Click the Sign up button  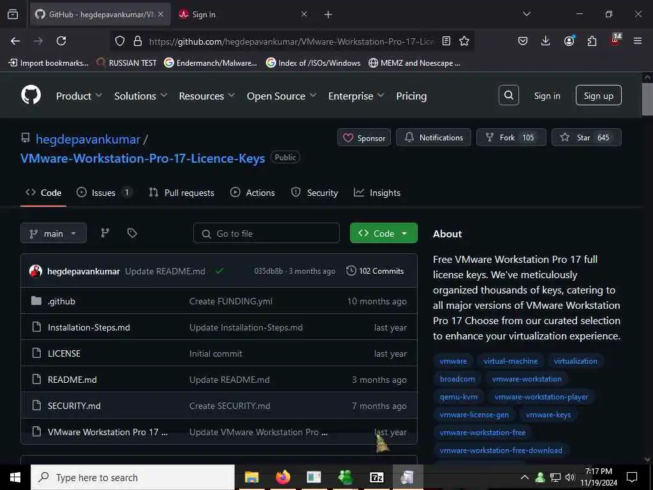pyautogui.click(x=598, y=96)
